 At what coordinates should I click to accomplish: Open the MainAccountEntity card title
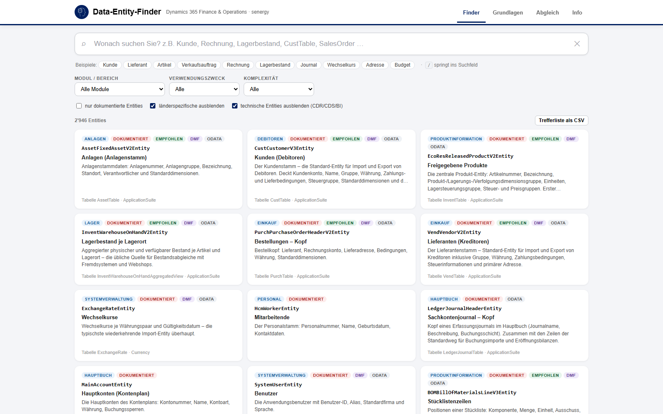tap(107, 385)
